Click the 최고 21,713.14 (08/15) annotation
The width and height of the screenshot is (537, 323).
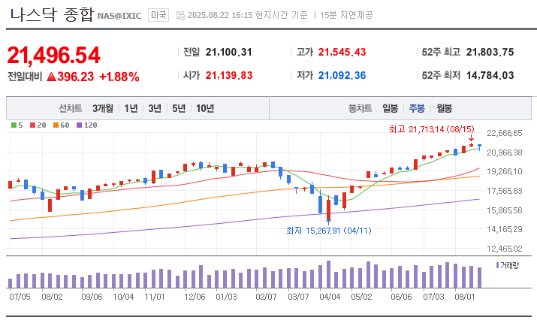point(432,129)
